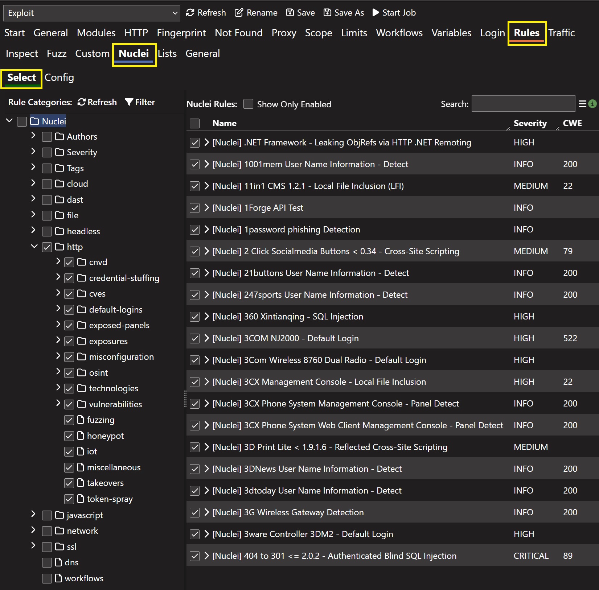Toggle checkbox for 1Forge API Test rule

pyautogui.click(x=195, y=208)
